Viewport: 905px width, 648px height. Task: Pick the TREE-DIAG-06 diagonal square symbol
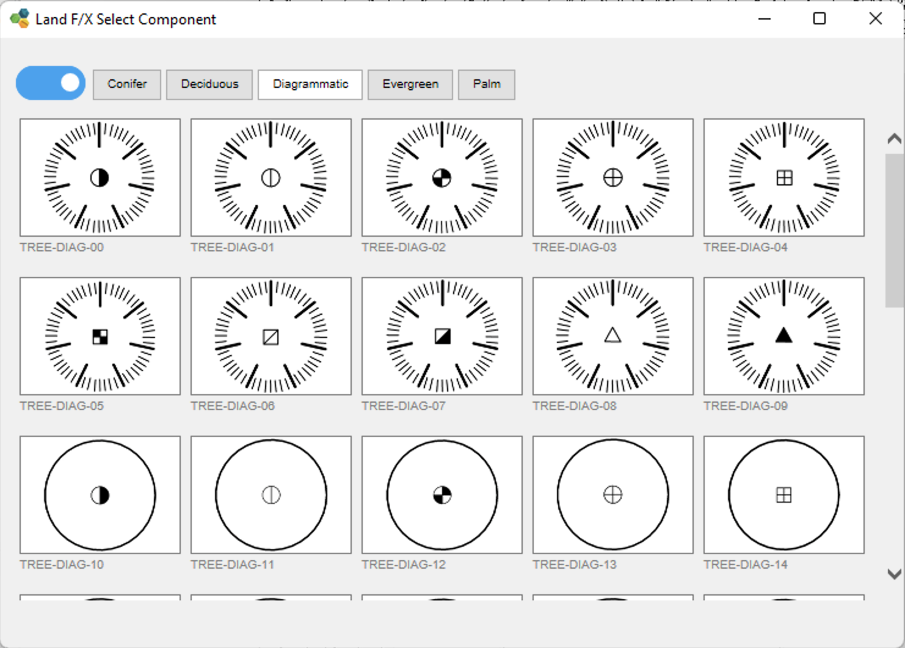(271, 336)
